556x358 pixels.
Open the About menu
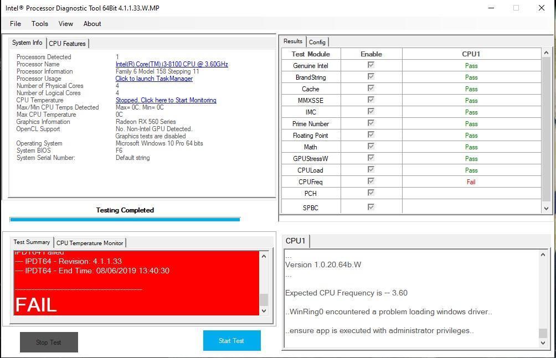[92, 24]
